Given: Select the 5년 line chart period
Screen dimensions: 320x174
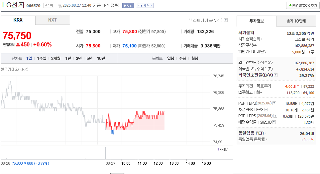Looking at the screenshot, I should point(89,58).
